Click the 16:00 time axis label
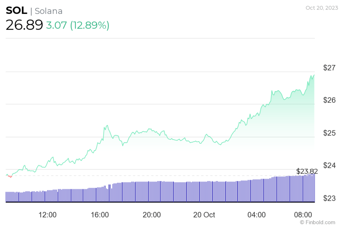 pos(100,215)
